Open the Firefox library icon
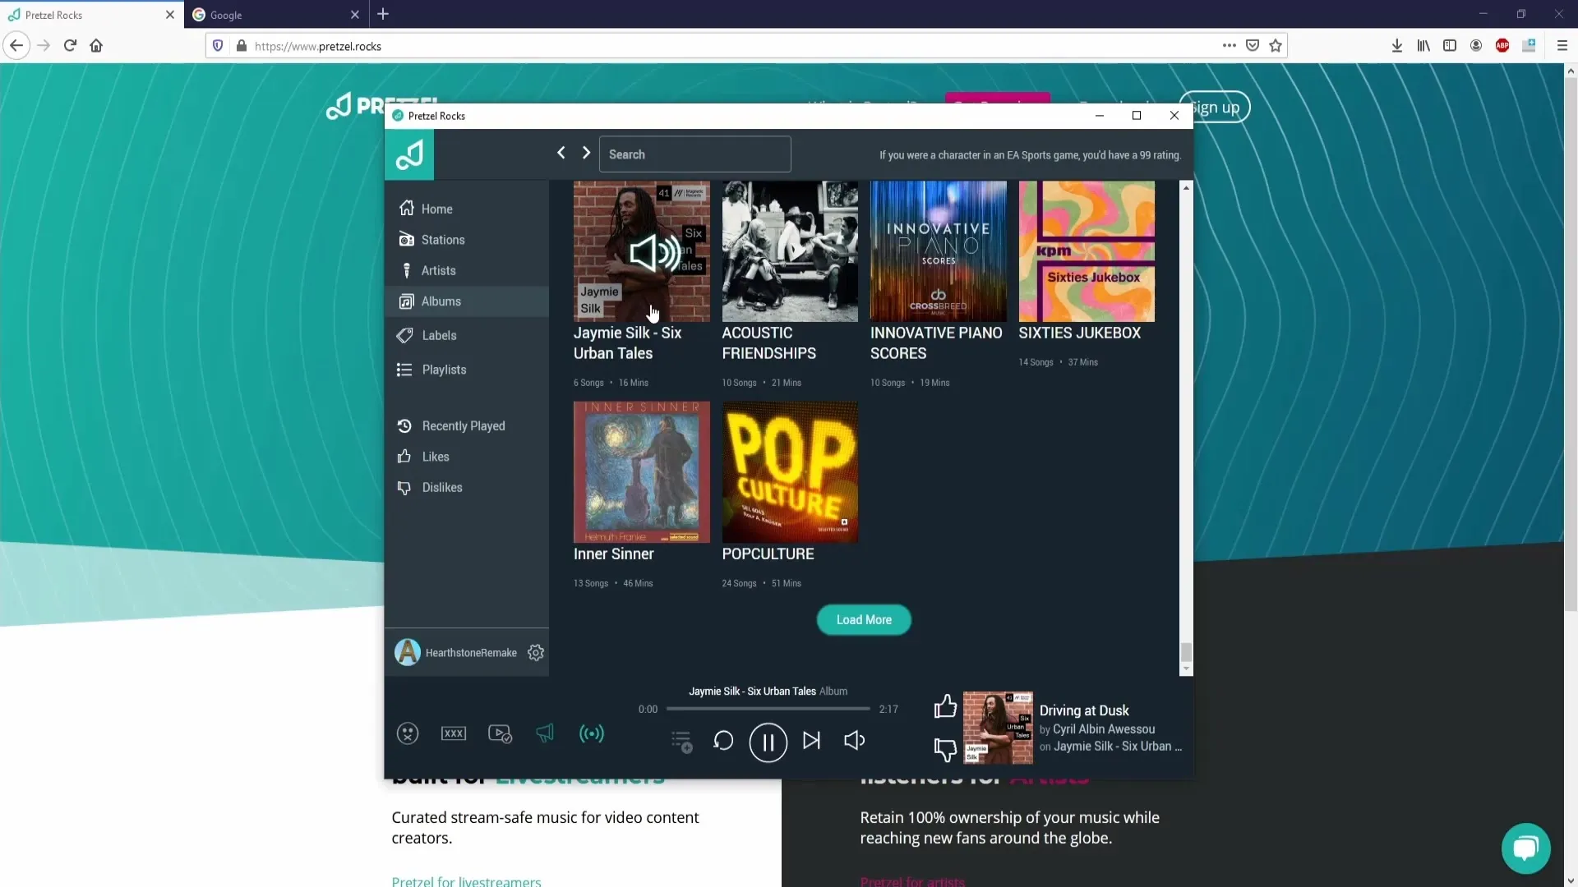 (1423, 46)
